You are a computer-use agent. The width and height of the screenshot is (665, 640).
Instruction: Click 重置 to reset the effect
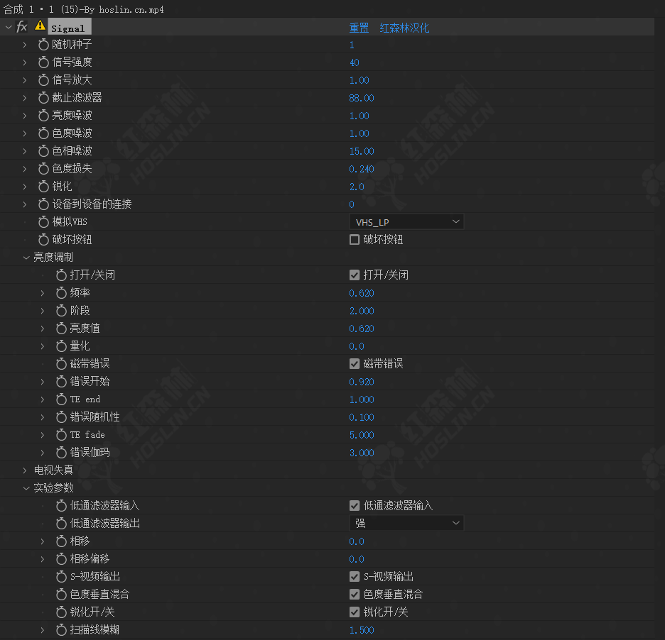(359, 28)
